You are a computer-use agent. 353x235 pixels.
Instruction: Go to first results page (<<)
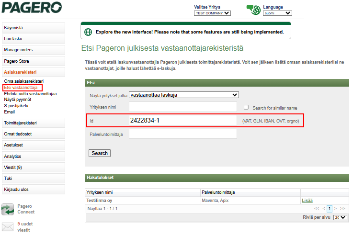pos(317,209)
